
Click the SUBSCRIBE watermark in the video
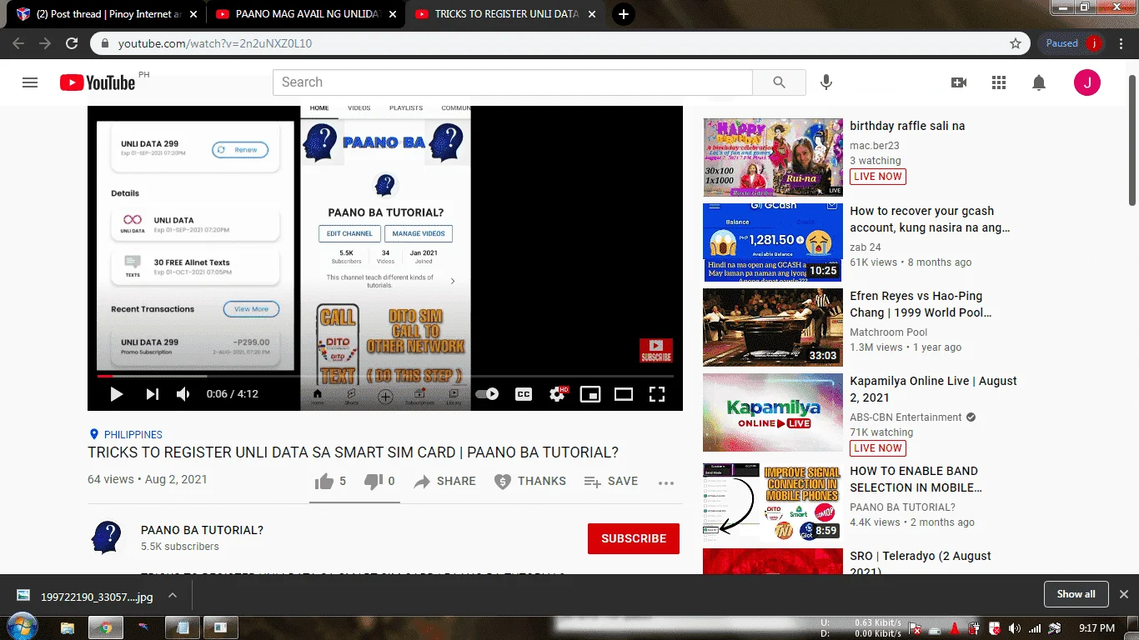click(656, 350)
